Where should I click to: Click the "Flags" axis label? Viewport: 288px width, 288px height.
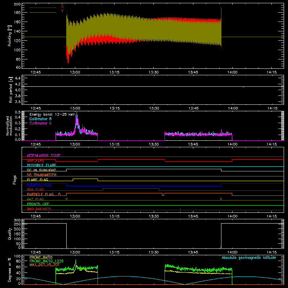pos(14,180)
